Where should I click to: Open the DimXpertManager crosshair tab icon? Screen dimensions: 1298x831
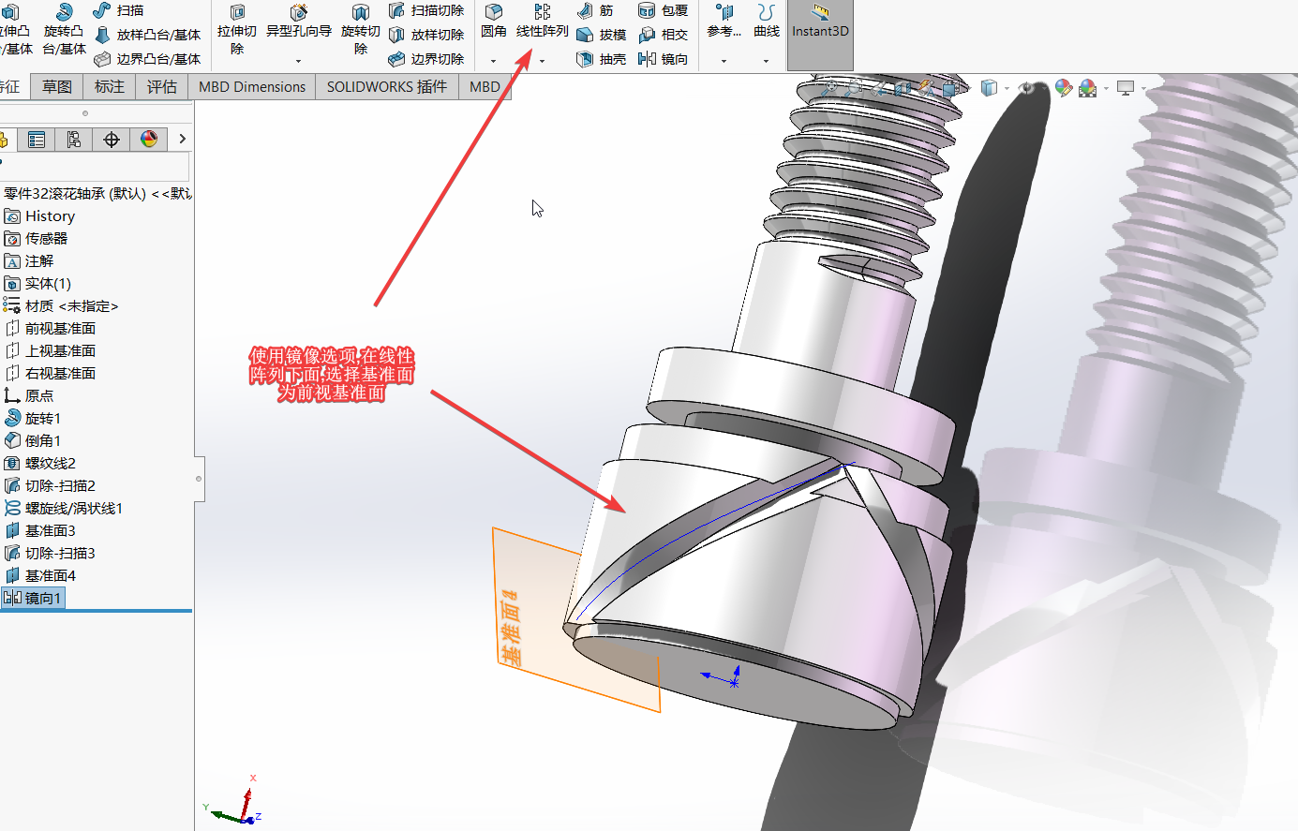112,140
